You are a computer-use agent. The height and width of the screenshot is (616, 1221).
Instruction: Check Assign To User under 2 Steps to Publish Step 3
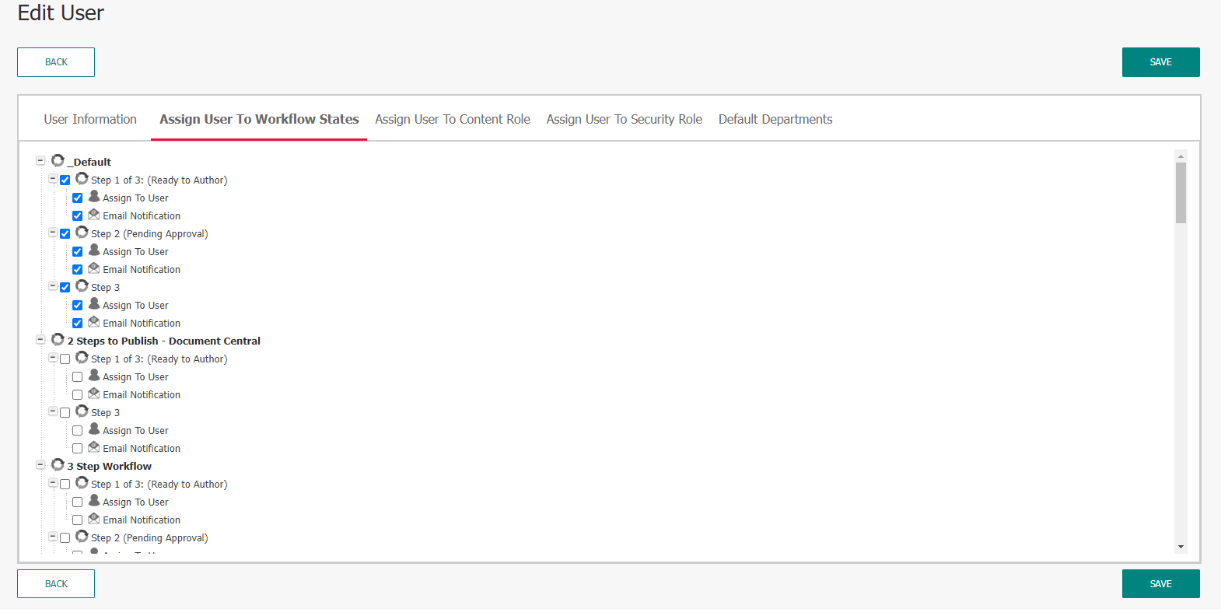click(78, 431)
